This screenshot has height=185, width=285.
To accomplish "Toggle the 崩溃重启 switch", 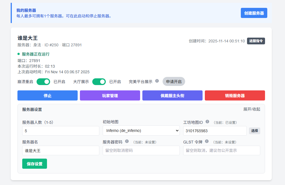I will click(x=43, y=82).
